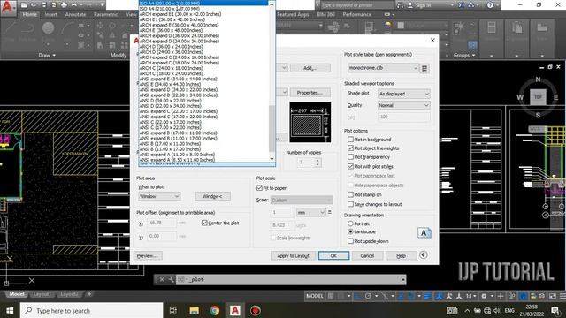Choose ARCH expand E1 (30.00 x 42.00 Inches)

point(203,14)
